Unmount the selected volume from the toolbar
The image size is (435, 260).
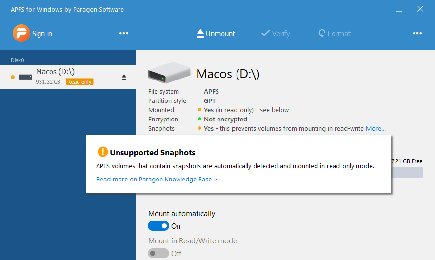(x=216, y=33)
